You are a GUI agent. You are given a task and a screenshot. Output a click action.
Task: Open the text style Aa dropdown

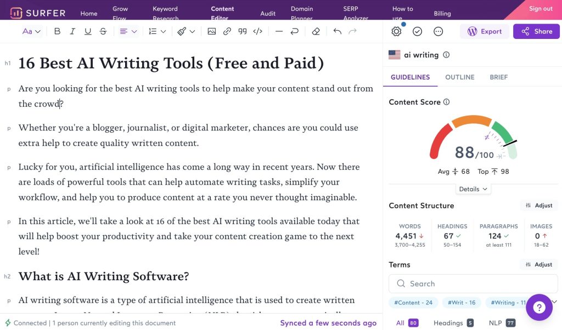[x=31, y=31]
